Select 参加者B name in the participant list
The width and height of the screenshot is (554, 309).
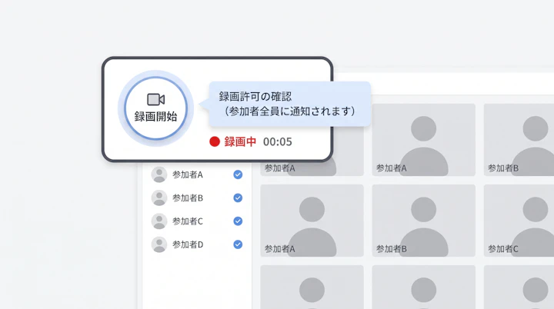coord(188,198)
